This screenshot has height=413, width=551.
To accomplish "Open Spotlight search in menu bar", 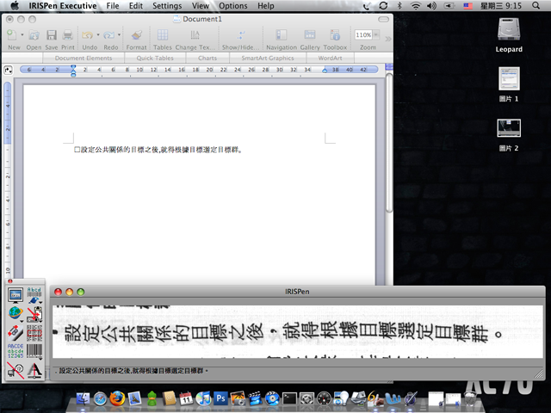I will [536, 6].
